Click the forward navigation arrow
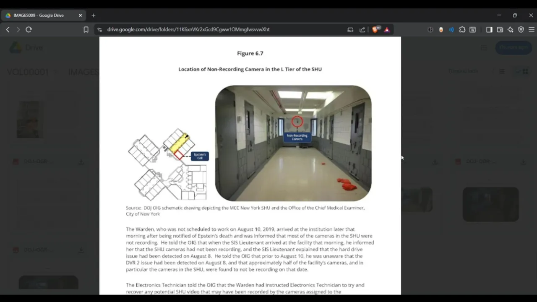The height and width of the screenshot is (302, 537). [x=18, y=29]
